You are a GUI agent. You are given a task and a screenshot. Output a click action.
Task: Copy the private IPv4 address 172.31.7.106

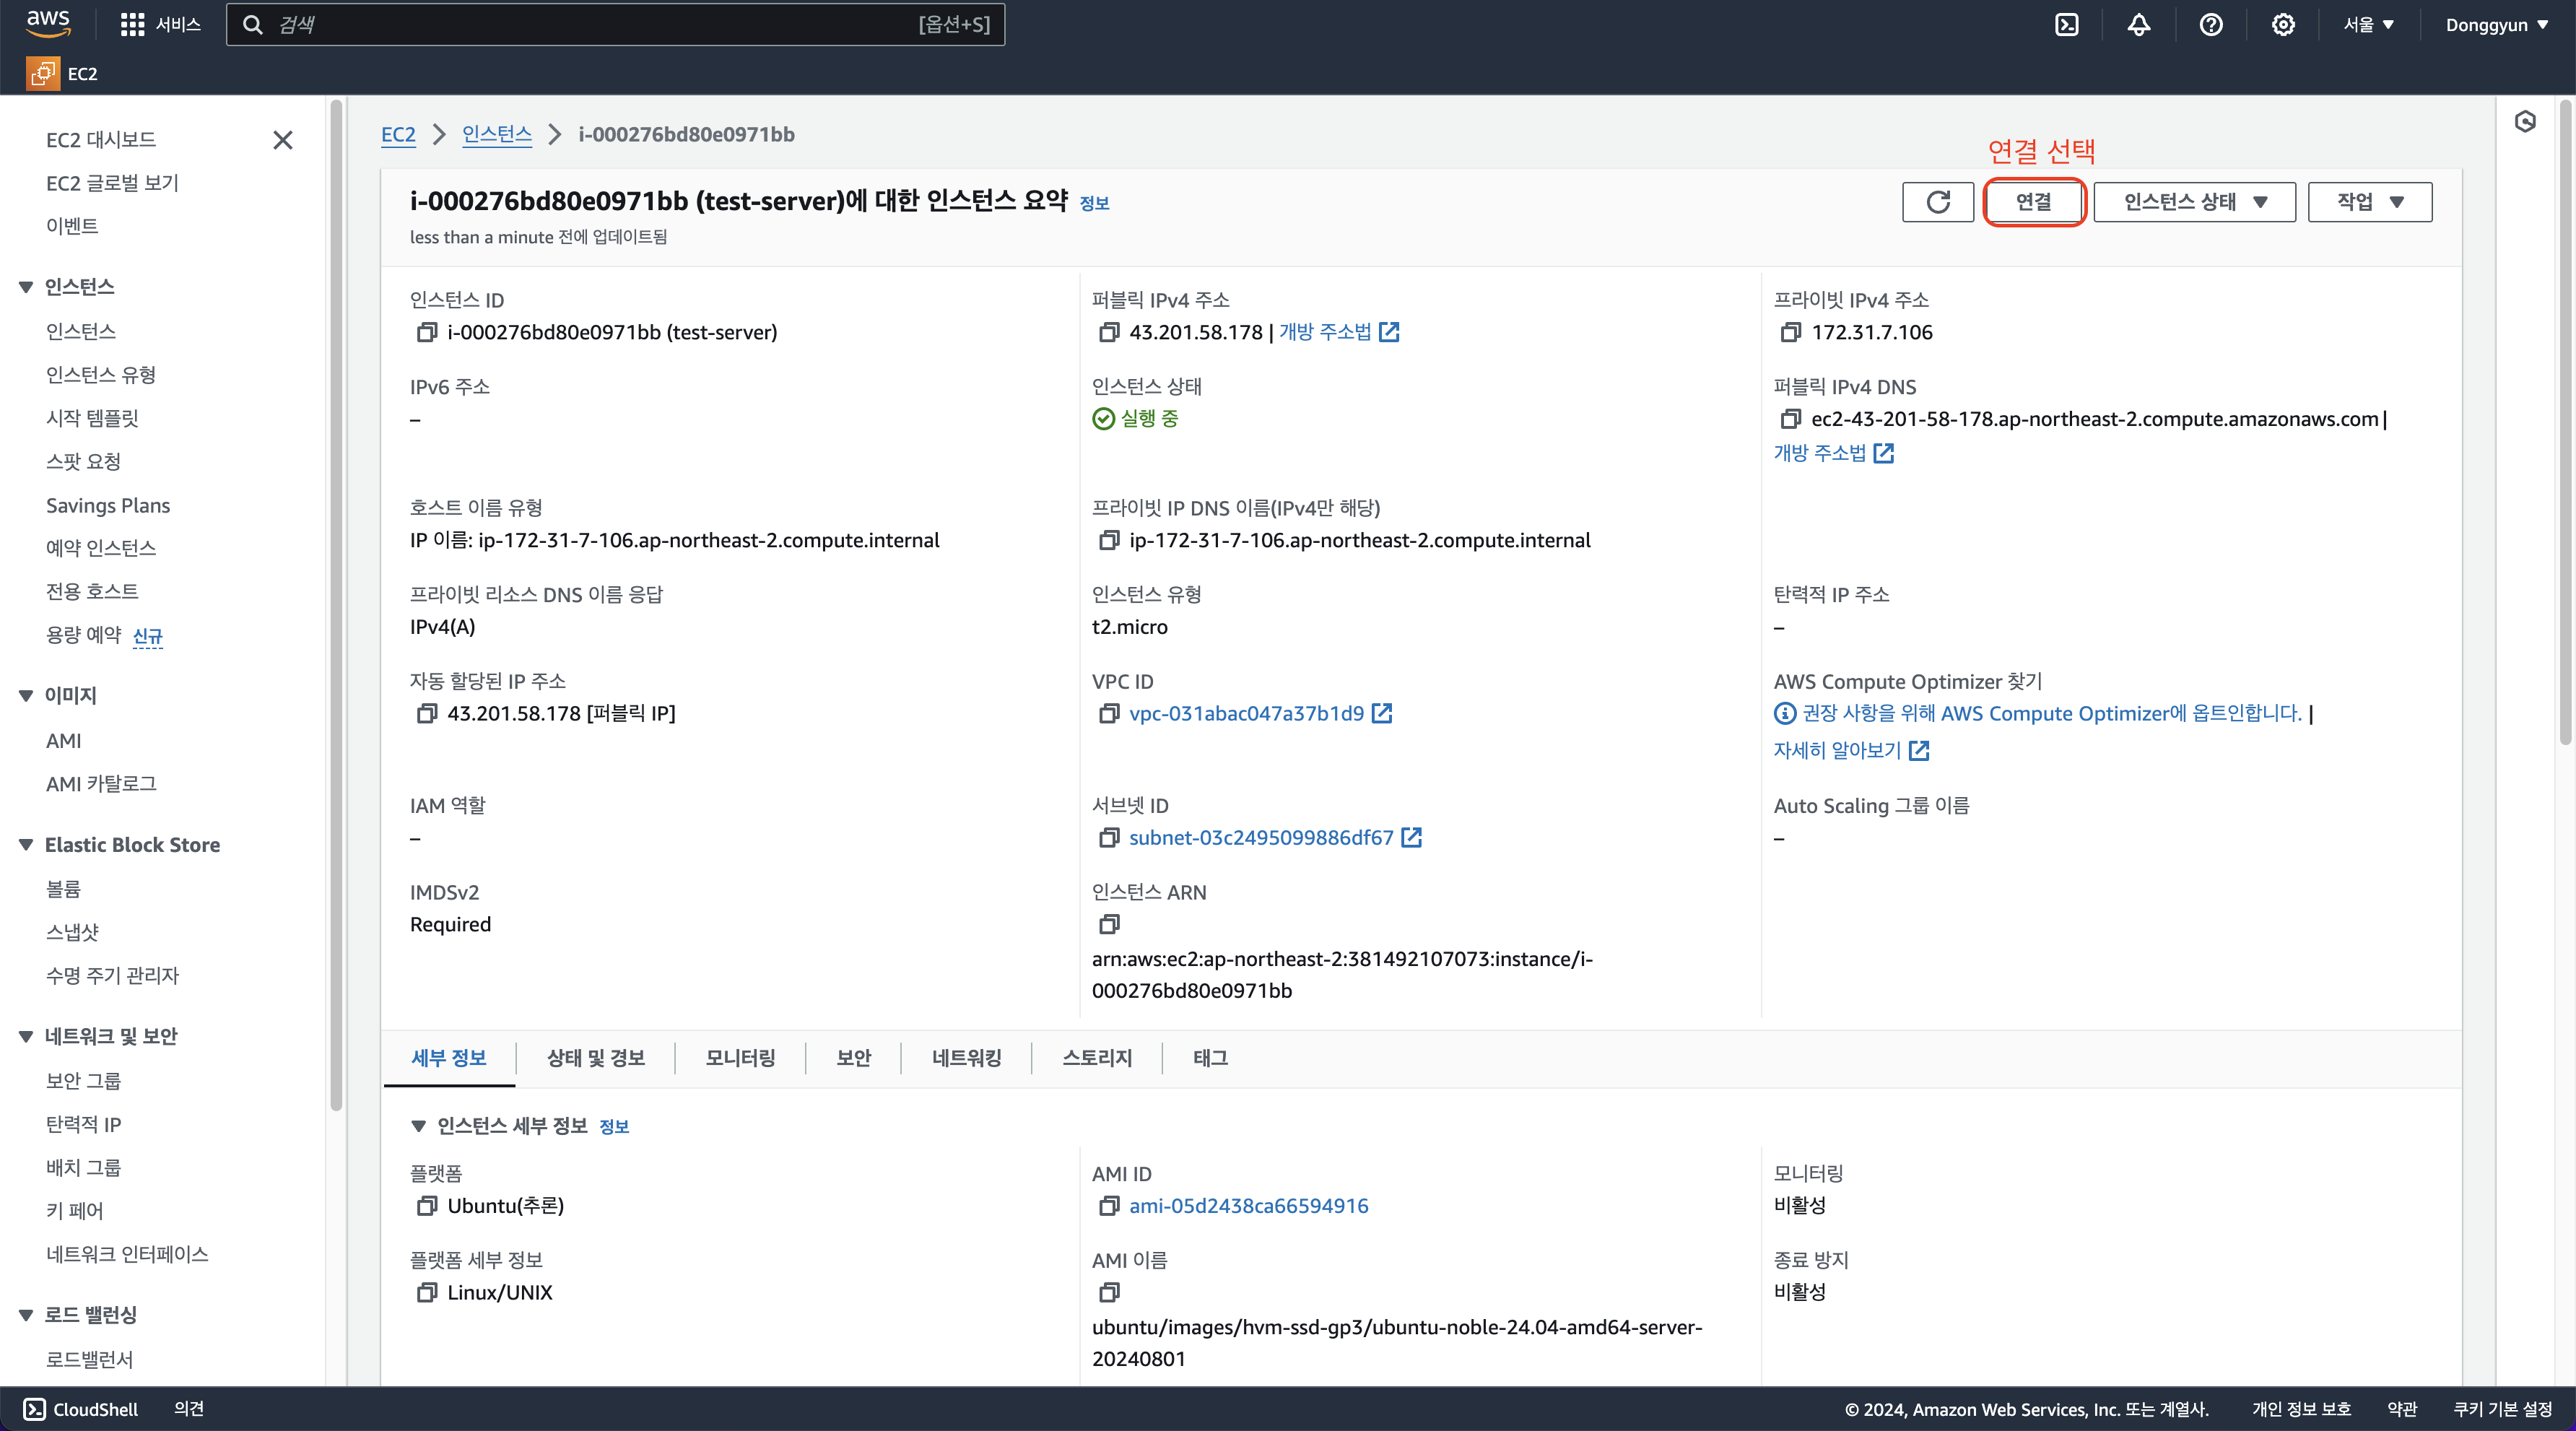pos(1790,332)
